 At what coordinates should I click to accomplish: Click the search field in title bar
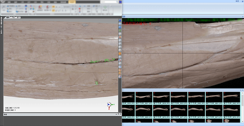[x=109, y=2]
